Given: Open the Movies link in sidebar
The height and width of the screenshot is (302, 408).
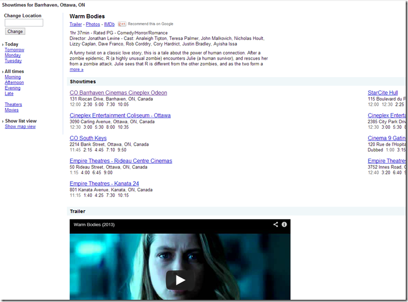Looking at the screenshot, I should [11, 110].
